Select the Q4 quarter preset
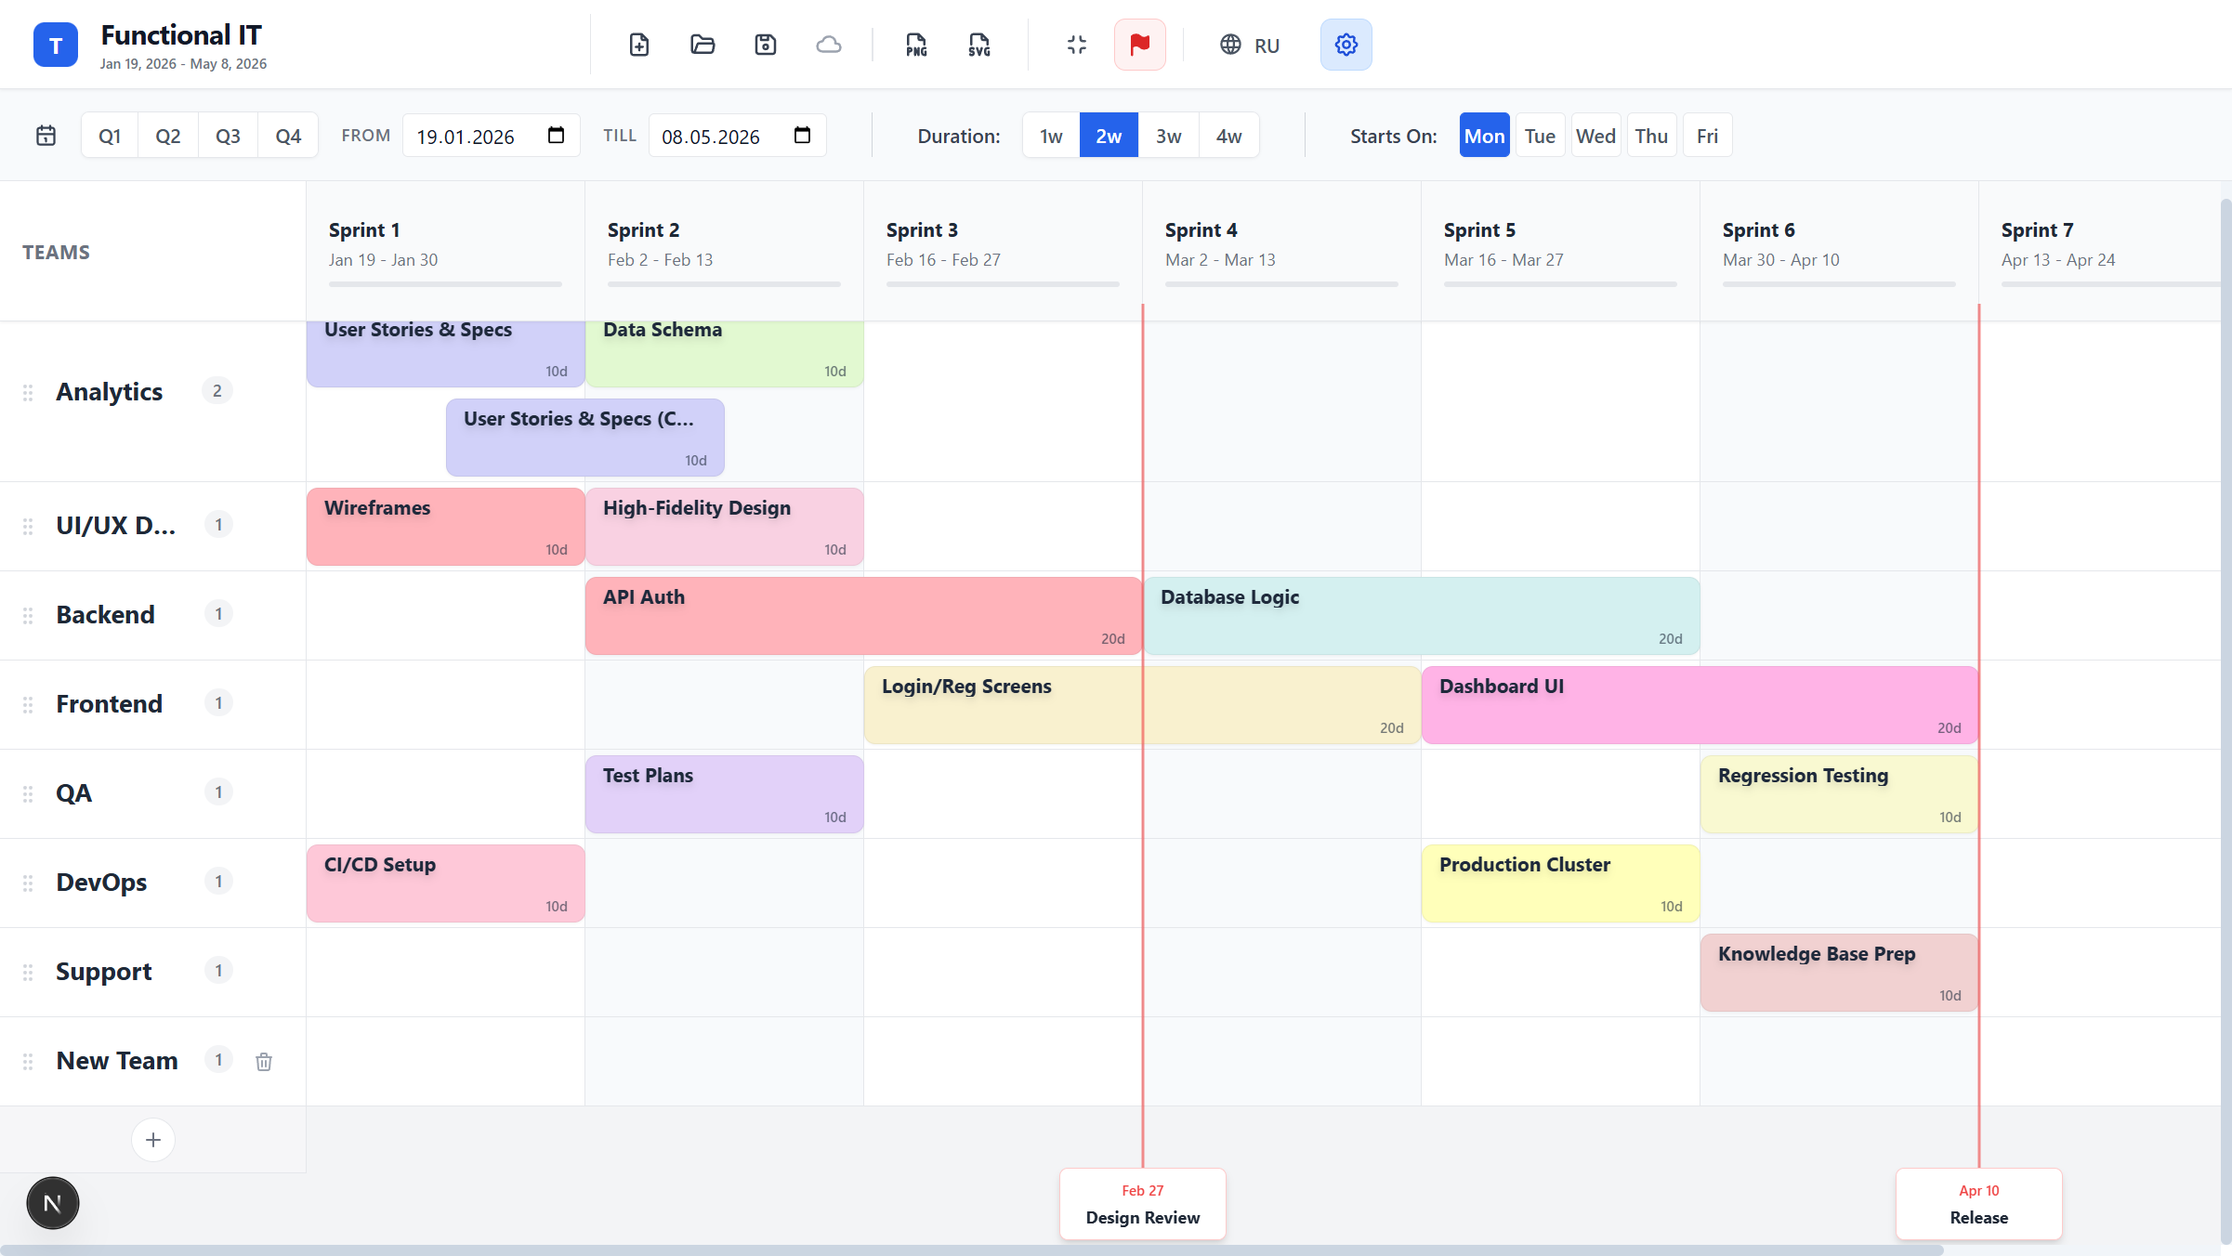This screenshot has width=2232, height=1256. point(288,136)
